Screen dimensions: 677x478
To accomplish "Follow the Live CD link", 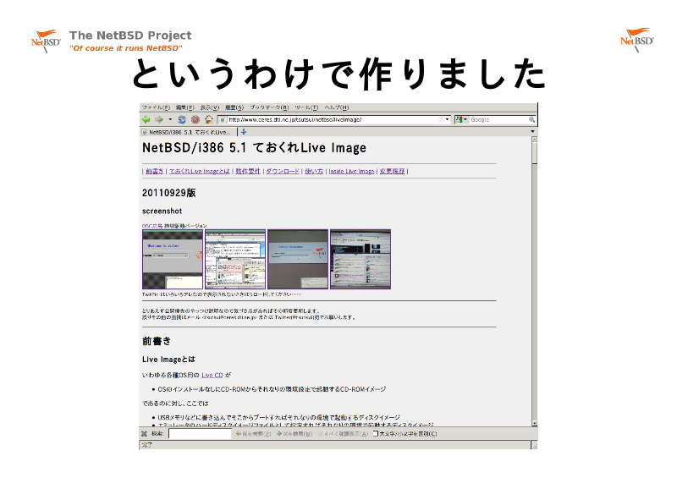I will click(x=212, y=376).
